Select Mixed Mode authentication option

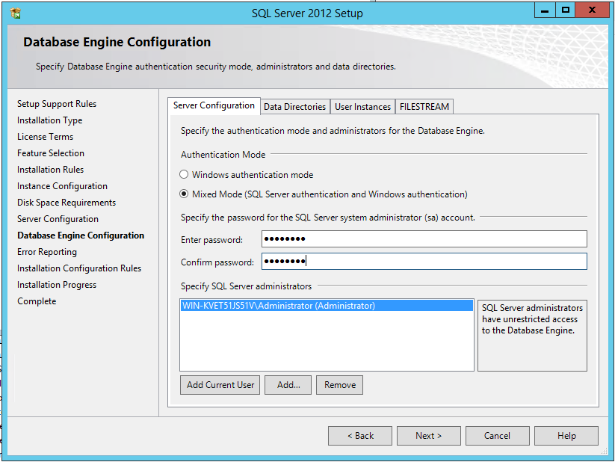[x=185, y=194]
